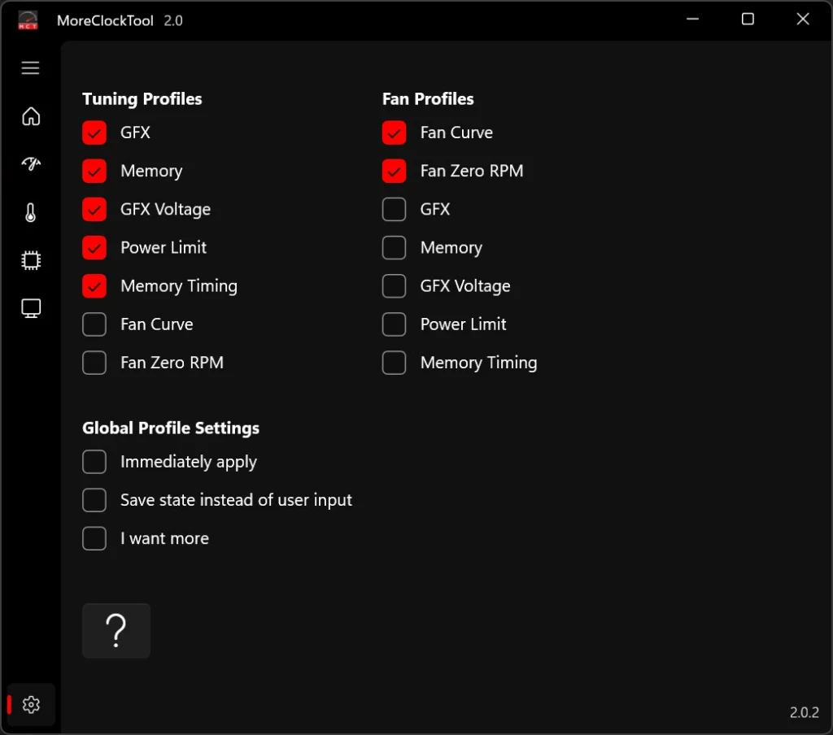Uncheck GFX under Tuning Profiles
833x735 pixels.
(x=94, y=133)
